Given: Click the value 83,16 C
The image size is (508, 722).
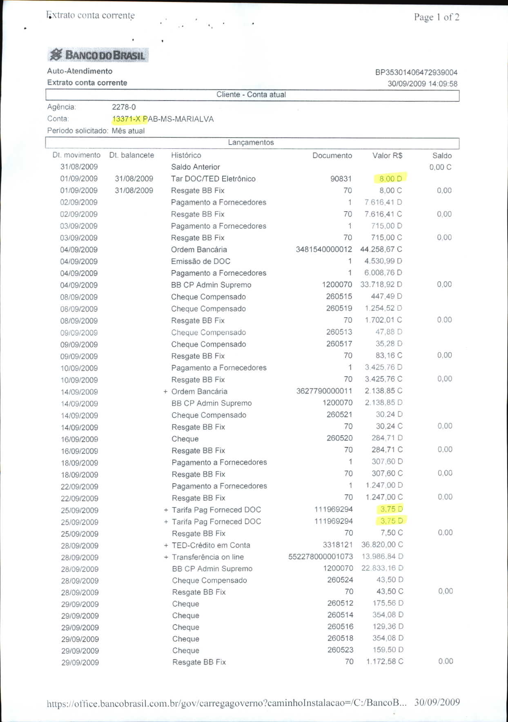Looking at the screenshot, I should pos(389,356).
